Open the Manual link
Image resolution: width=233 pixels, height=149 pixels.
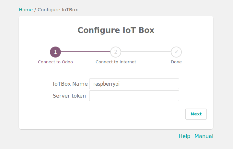coord(204,136)
